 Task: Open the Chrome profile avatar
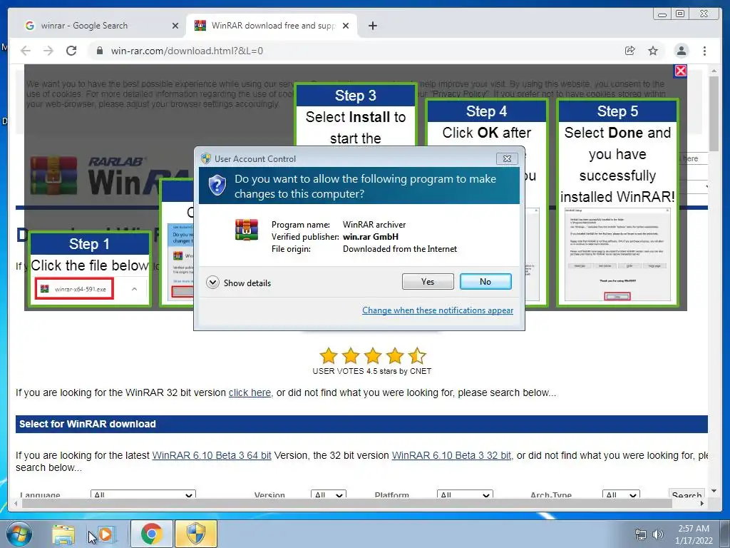(681, 51)
